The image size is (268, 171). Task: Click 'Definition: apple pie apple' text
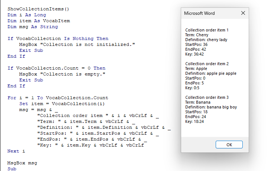pyautogui.click(x=211, y=73)
